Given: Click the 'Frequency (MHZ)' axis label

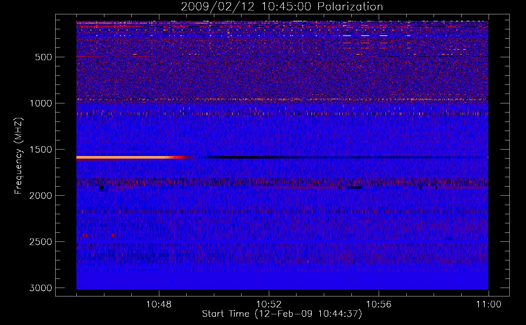Looking at the screenshot, I should click(19, 156).
